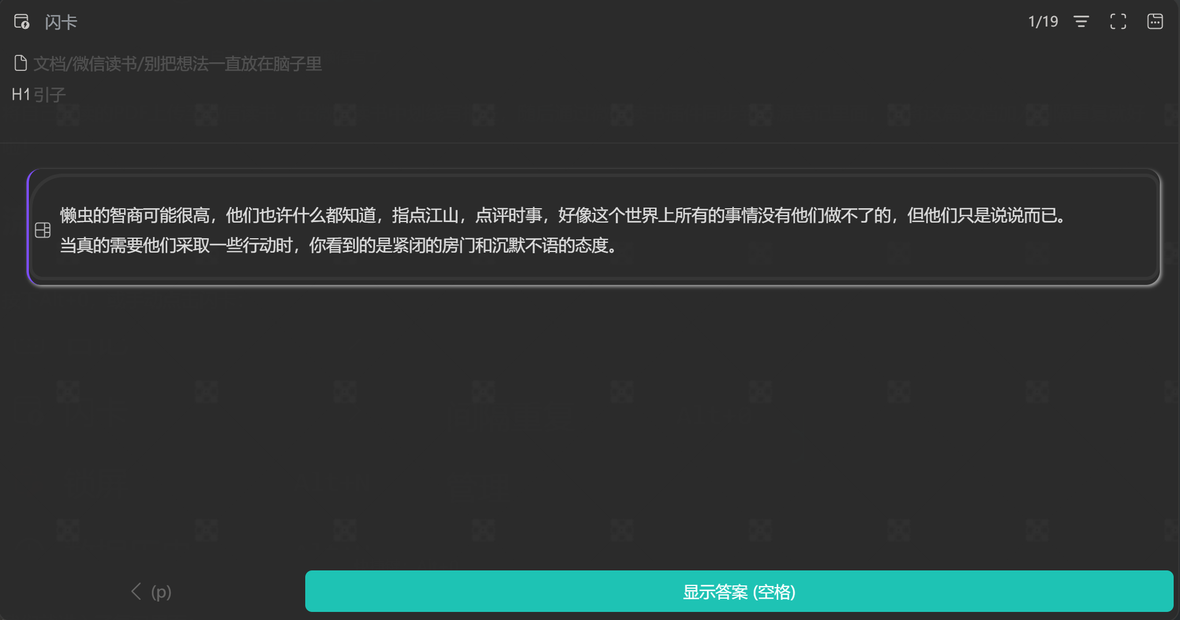
Task: Click the phrase 点评时事 in the card
Action: (x=508, y=216)
